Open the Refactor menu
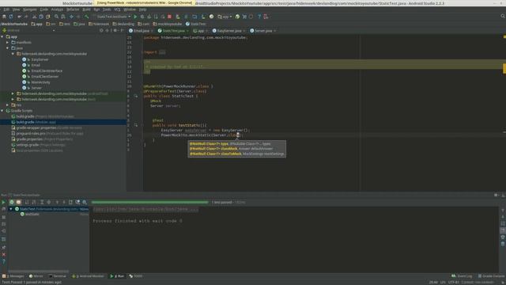The width and height of the screenshot is (506, 285). [73, 9]
